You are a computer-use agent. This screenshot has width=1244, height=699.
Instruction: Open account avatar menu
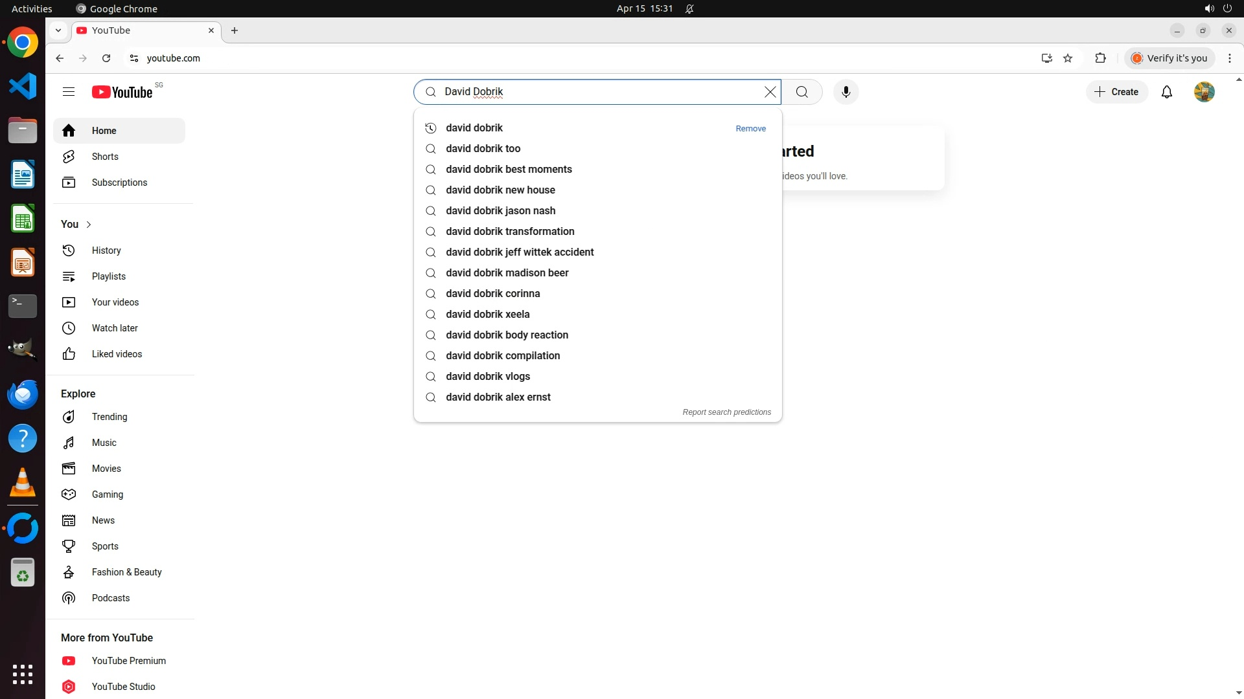coord(1204,92)
